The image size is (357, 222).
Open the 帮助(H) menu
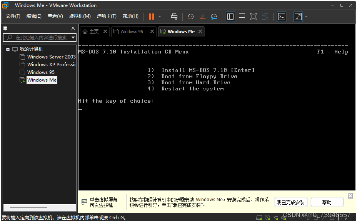[130, 16]
